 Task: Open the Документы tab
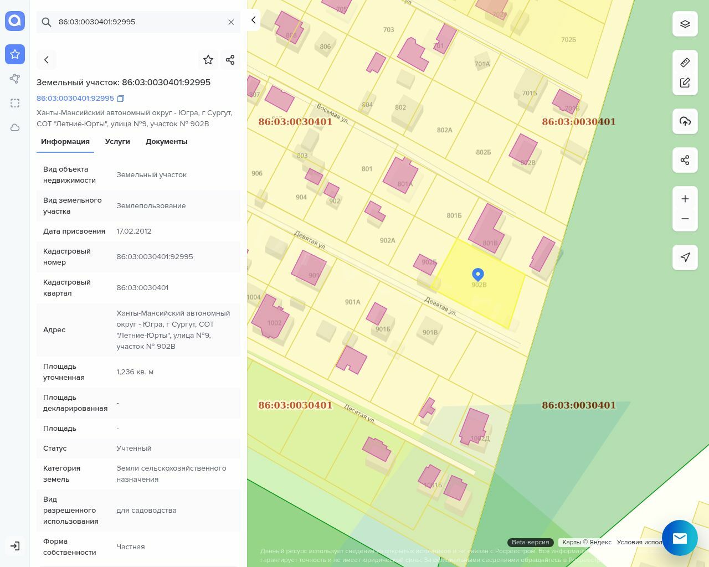(x=166, y=142)
